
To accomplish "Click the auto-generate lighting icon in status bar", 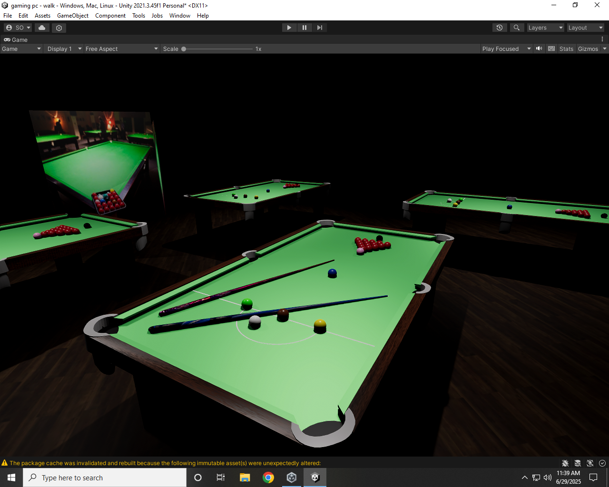I will point(590,463).
